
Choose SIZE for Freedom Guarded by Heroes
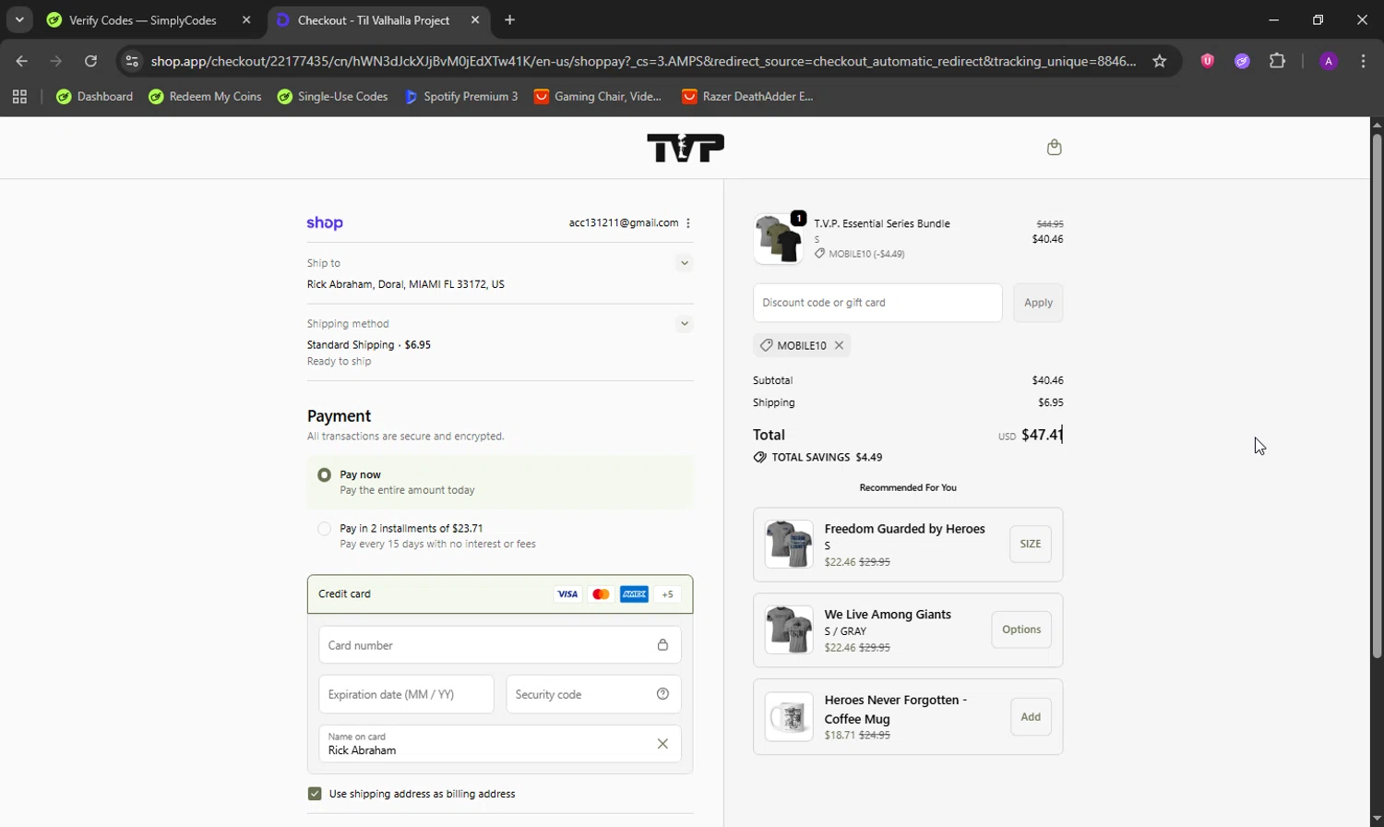coord(1031,545)
